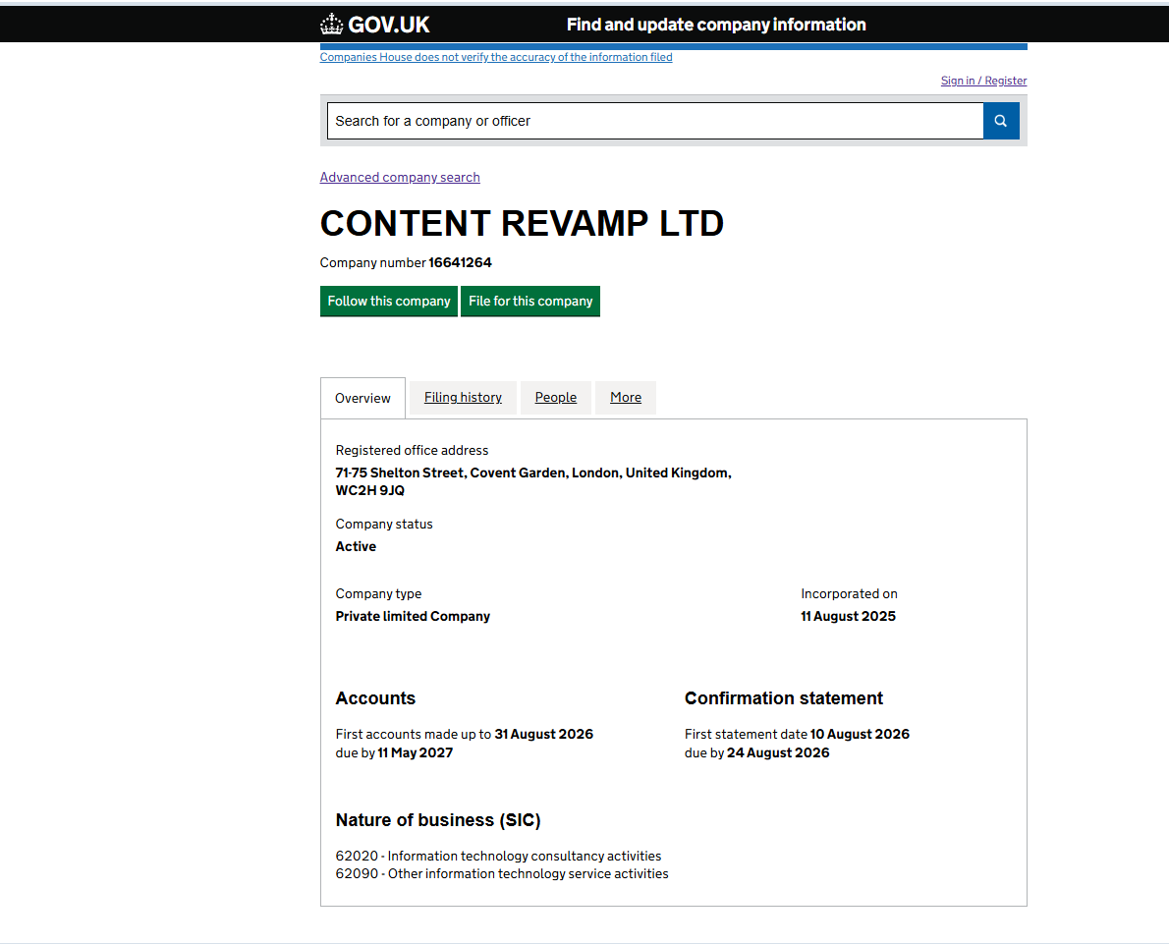Click the GOV.UK crown logo
The width and height of the screenshot is (1169, 944).
(375, 25)
